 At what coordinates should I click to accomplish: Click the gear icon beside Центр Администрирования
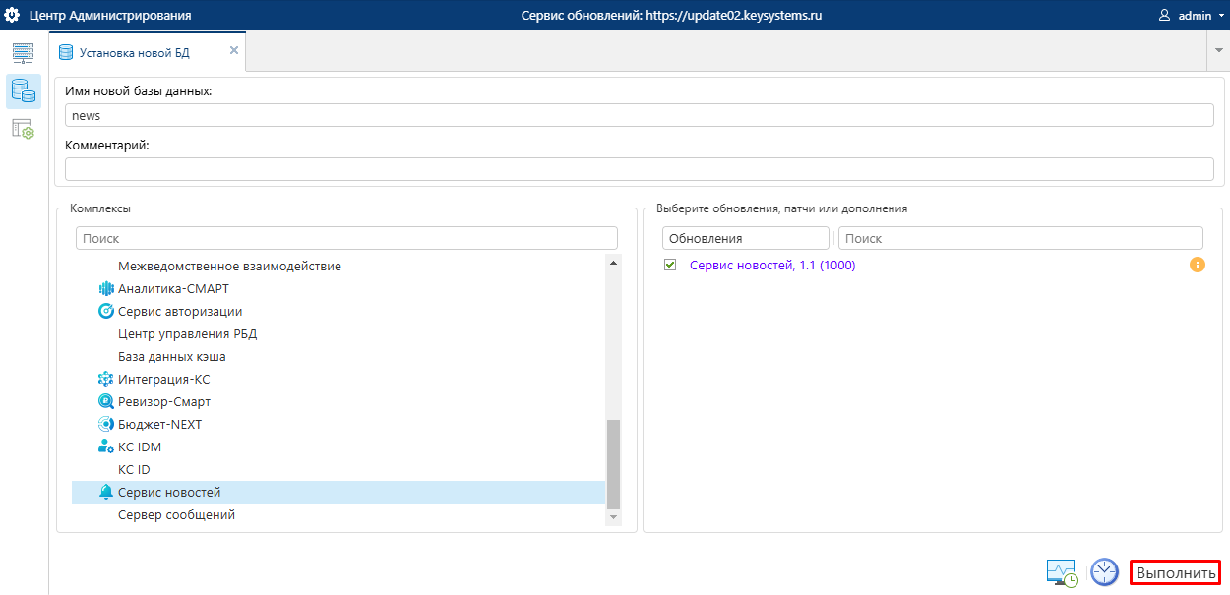[14, 15]
